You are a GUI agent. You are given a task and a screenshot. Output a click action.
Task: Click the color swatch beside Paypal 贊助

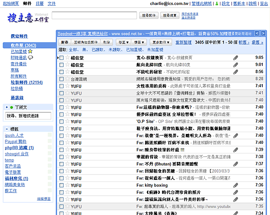point(50,141)
